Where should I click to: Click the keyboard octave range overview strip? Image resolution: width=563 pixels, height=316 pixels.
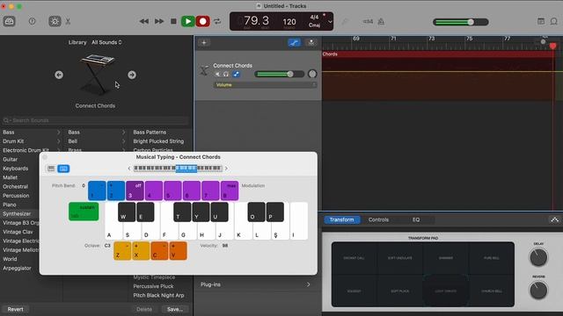tap(178, 168)
